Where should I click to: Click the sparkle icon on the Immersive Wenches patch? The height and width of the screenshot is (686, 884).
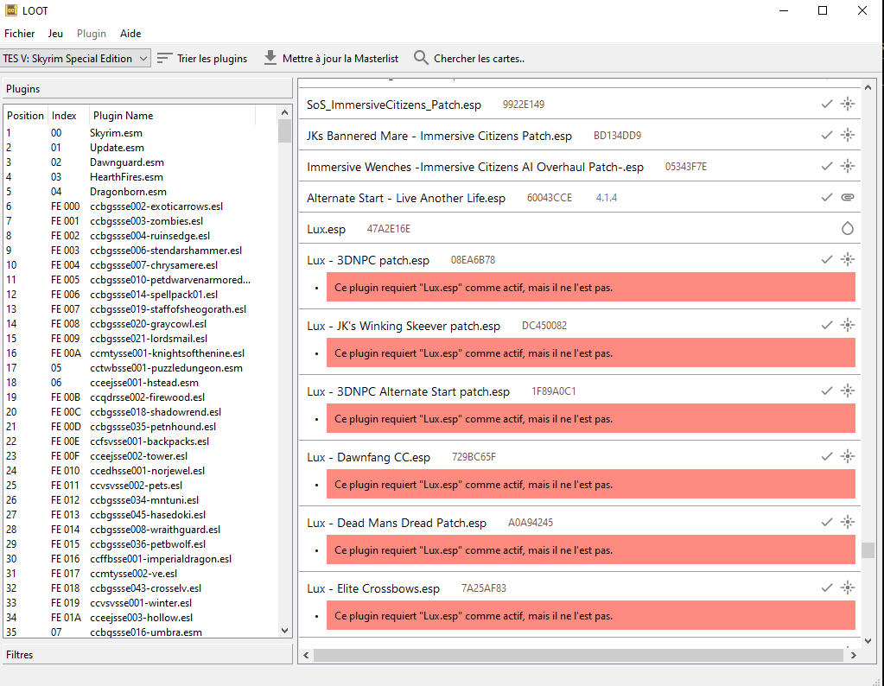tap(847, 166)
